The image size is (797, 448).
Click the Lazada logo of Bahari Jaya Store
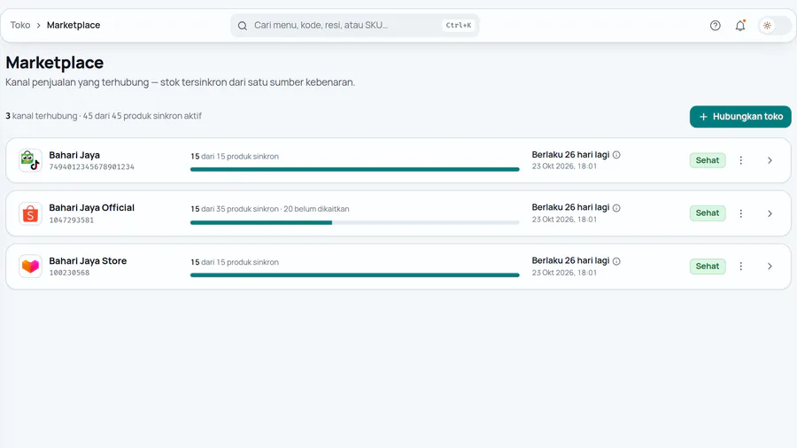(x=30, y=266)
